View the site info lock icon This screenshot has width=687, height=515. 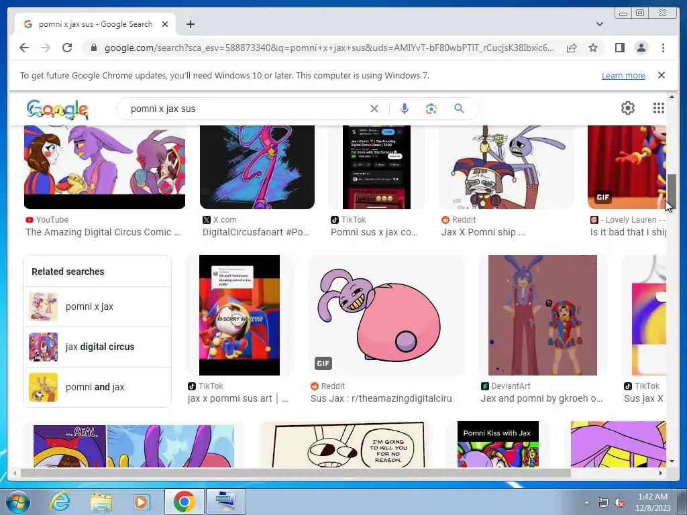(x=93, y=48)
